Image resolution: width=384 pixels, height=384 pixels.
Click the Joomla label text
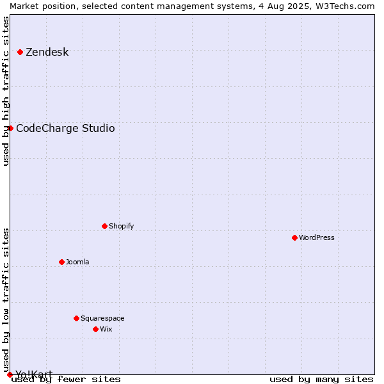coord(77,262)
